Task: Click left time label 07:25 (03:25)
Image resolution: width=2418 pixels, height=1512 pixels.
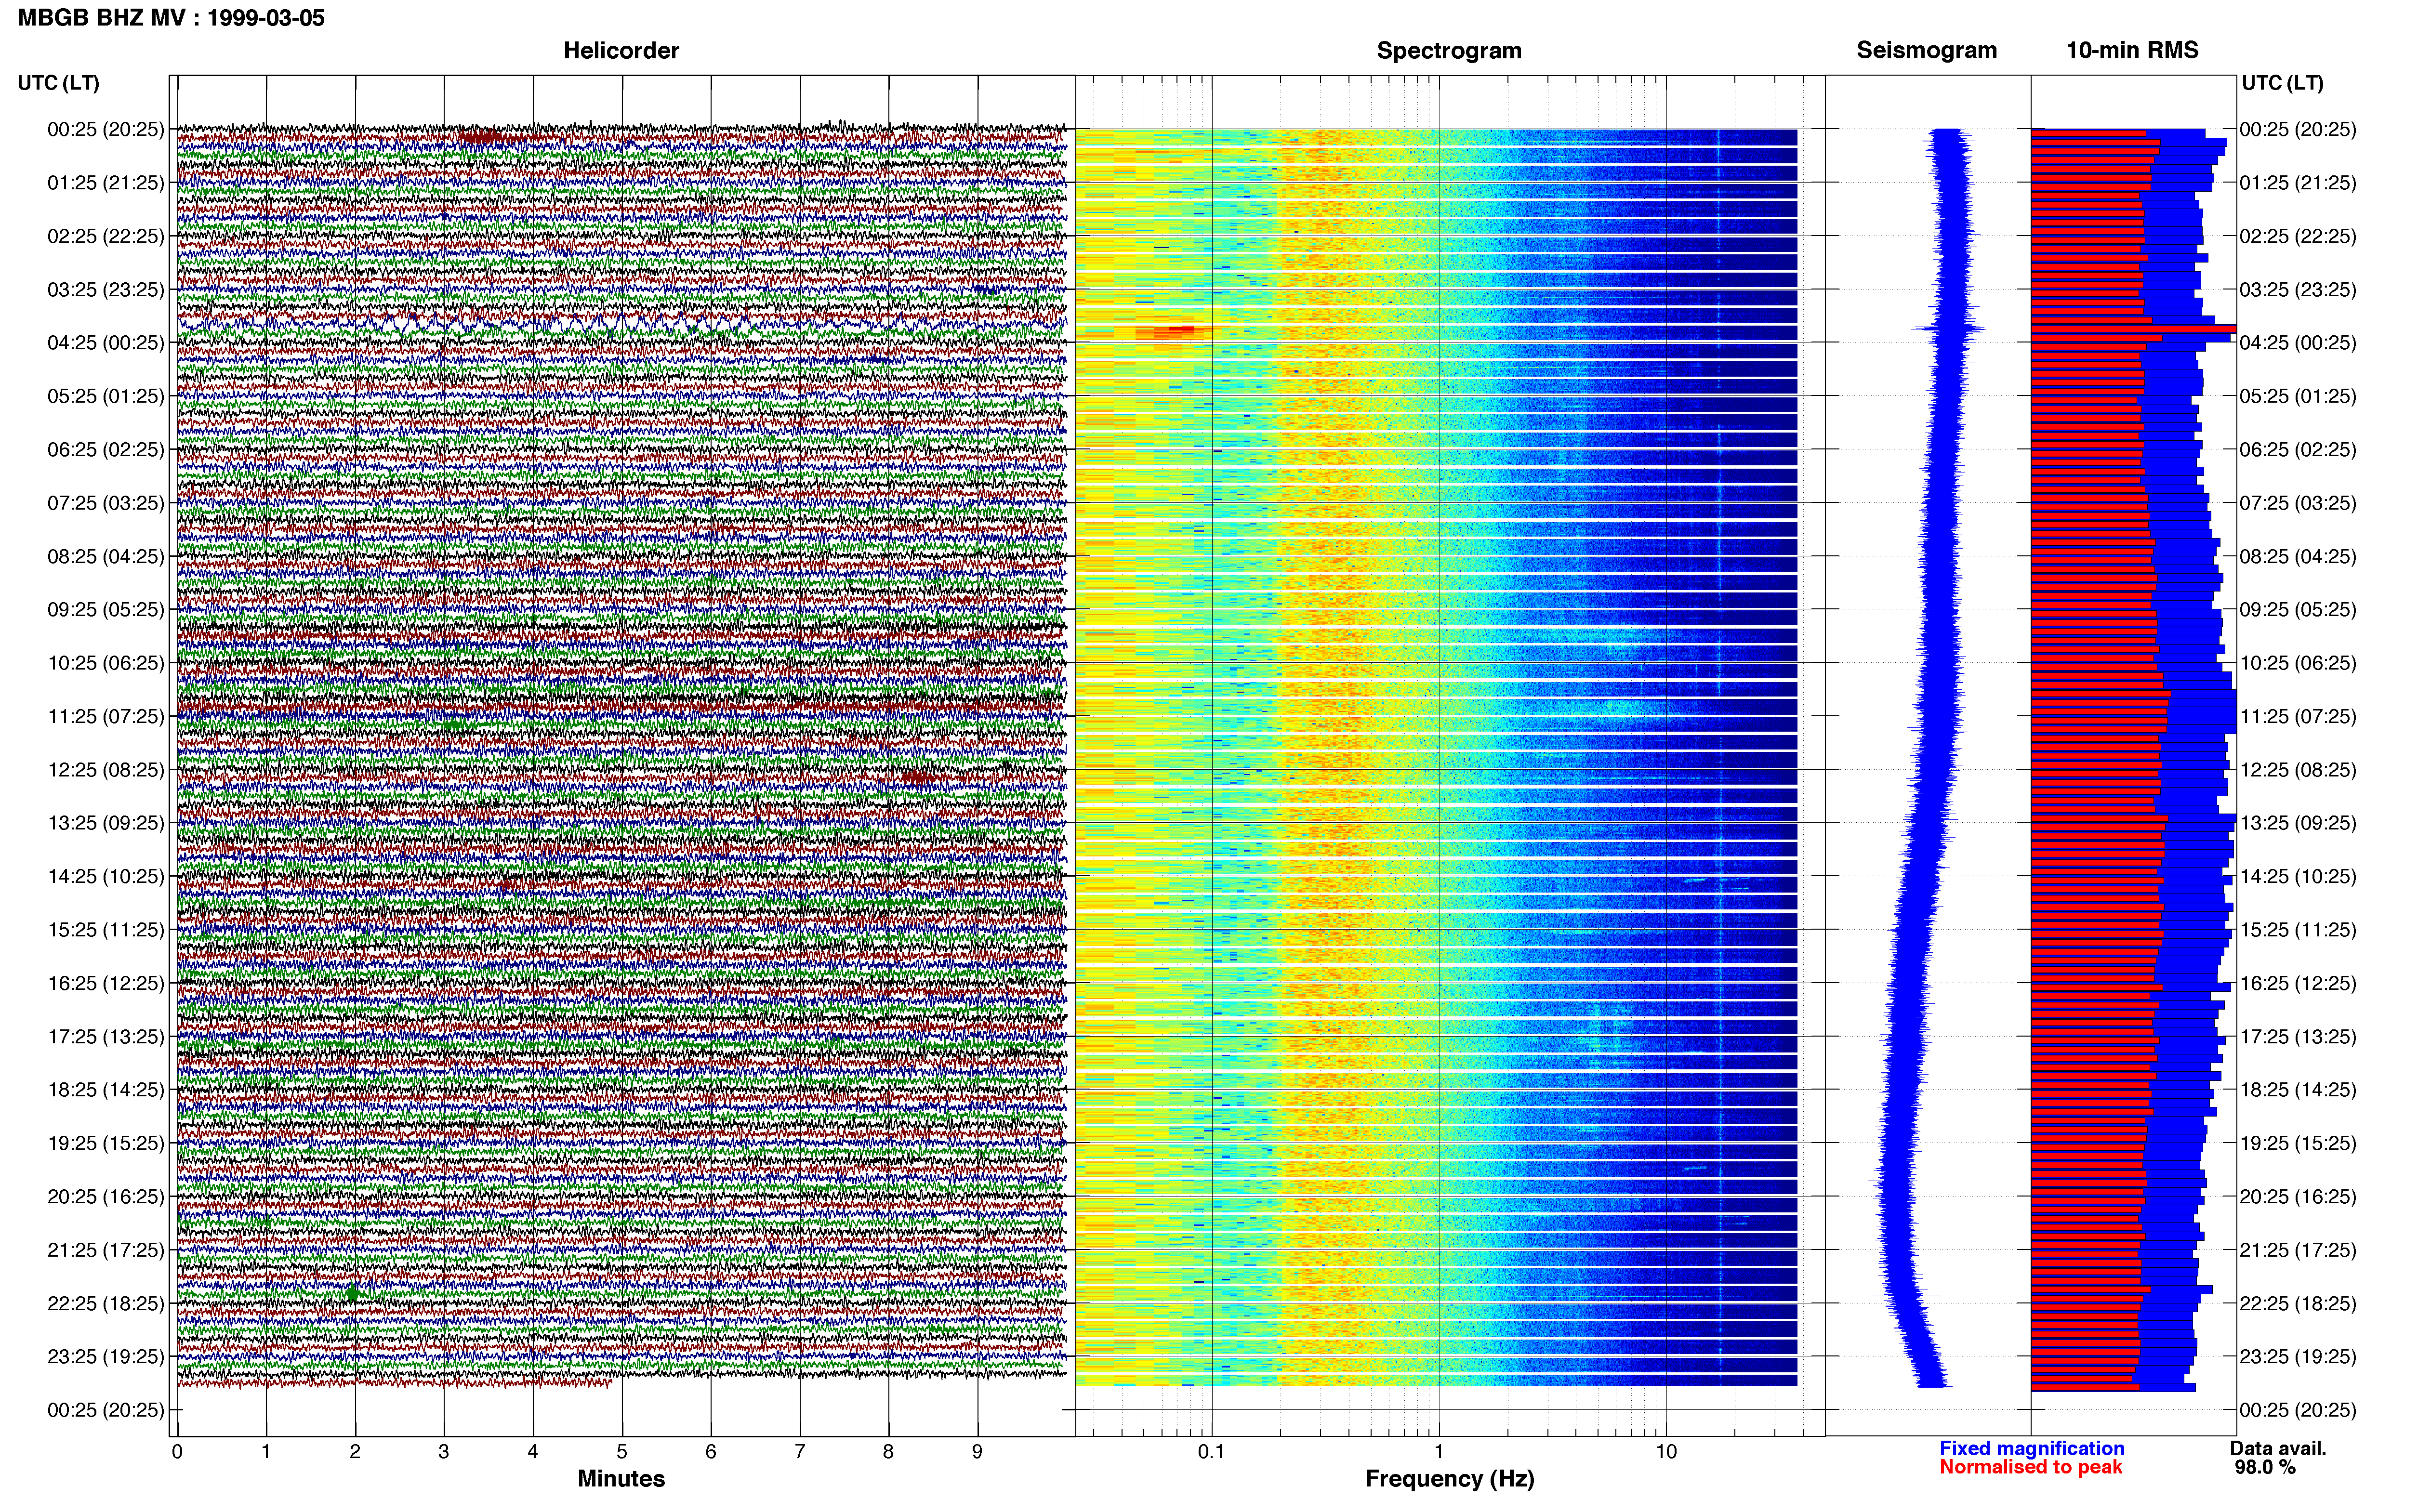Action: point(105,502)
